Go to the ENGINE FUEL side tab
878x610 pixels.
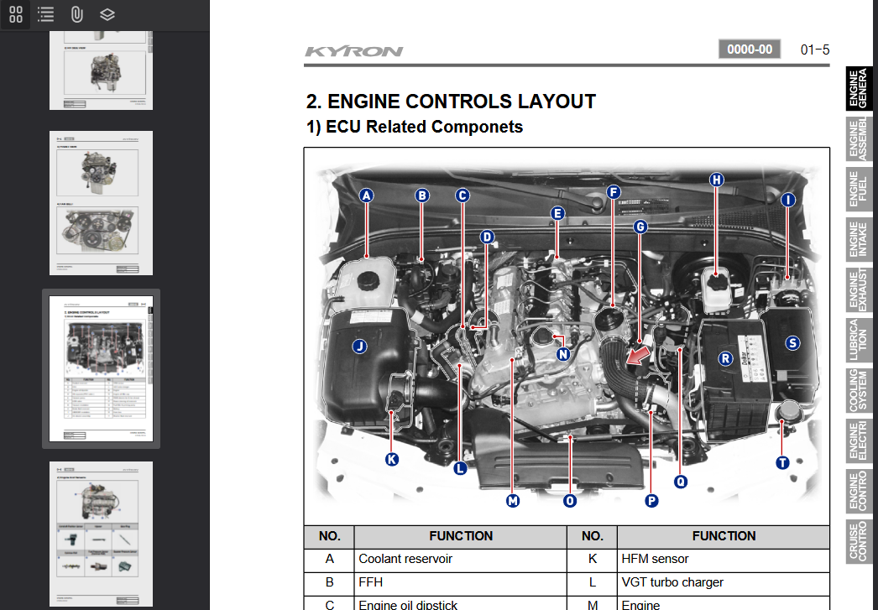859,189
